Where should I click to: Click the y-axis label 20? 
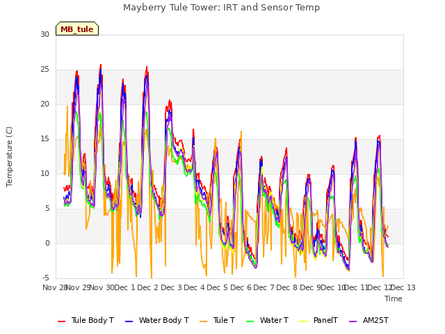point(44,104)
